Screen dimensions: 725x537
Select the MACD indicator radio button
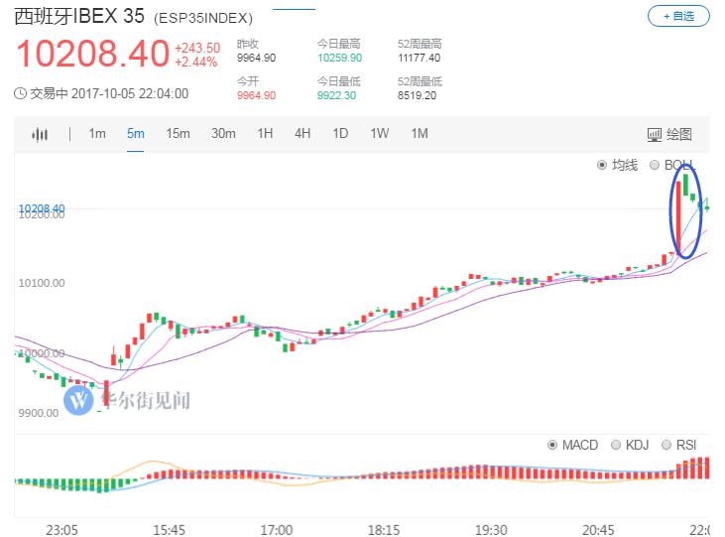coord(553,445)
